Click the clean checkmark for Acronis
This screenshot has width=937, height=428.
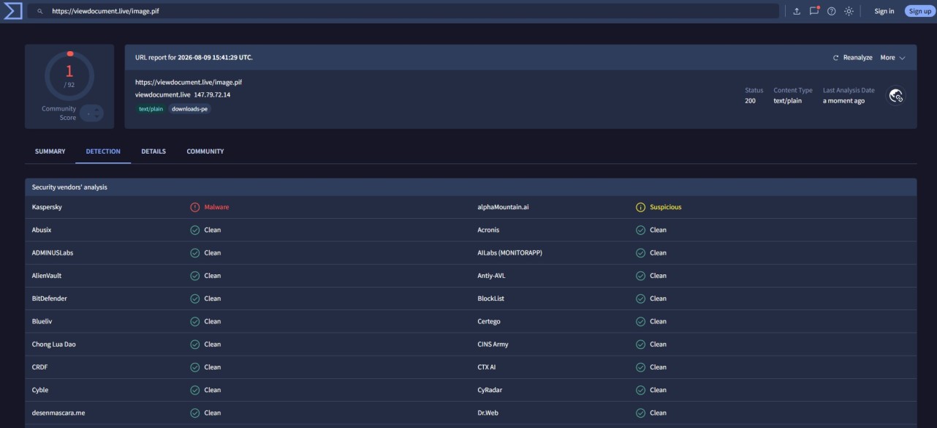(x=640, y=230)
